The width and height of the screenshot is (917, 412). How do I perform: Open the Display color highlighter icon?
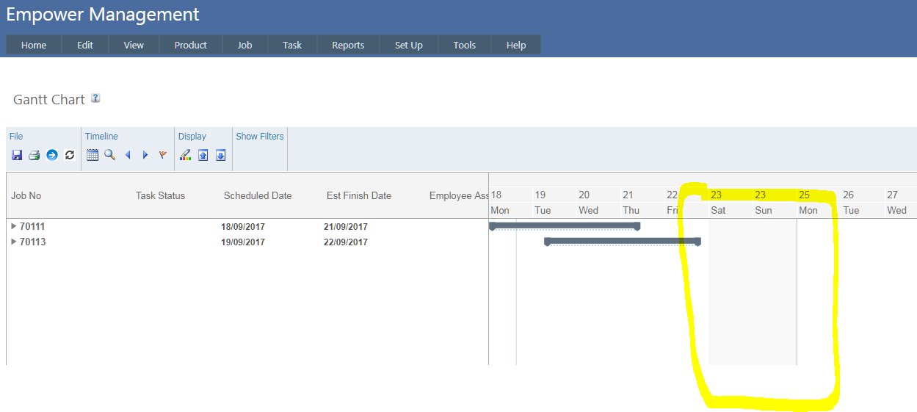[185, 155]
